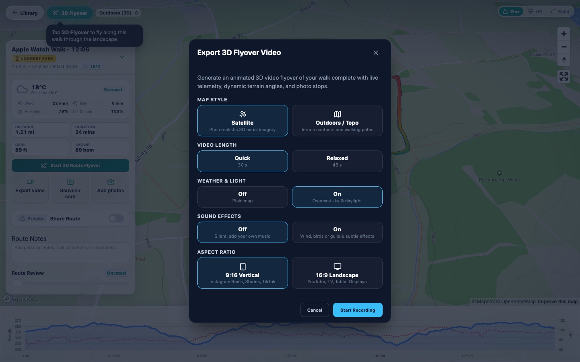Click into the Route Notes field
This screenshot has height=362, width=580.
pyautogui.click(x=70, y=252)
